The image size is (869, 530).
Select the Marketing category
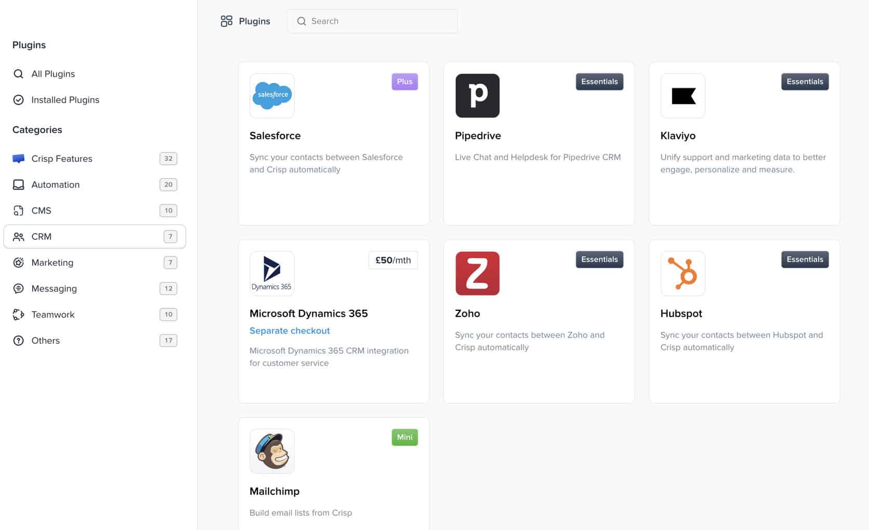52,263
